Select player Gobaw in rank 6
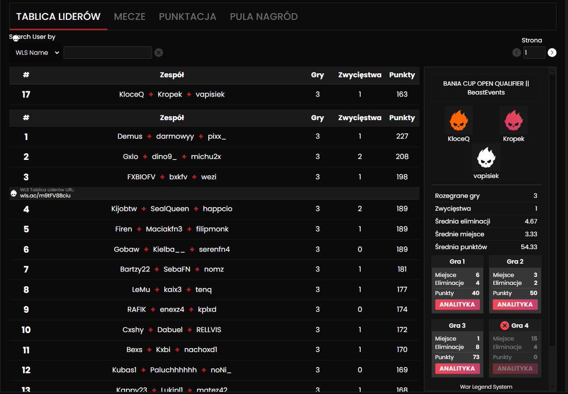The height and width of the screenshot is (394, 568). 127,249
